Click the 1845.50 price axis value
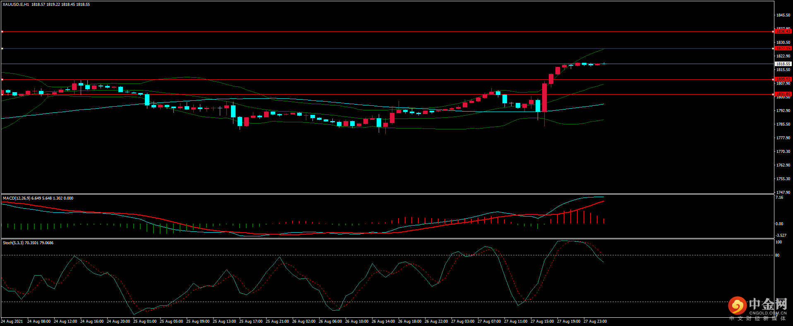793x326 pixels. tap(783, 15)
